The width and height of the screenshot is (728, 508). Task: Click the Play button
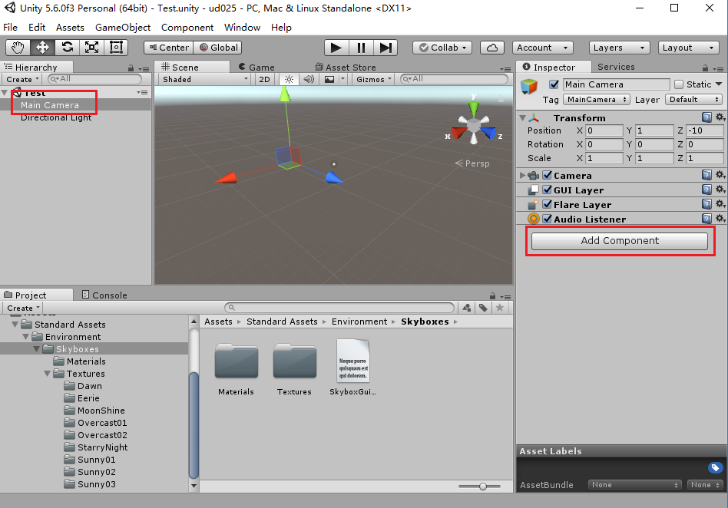[336, 48]
